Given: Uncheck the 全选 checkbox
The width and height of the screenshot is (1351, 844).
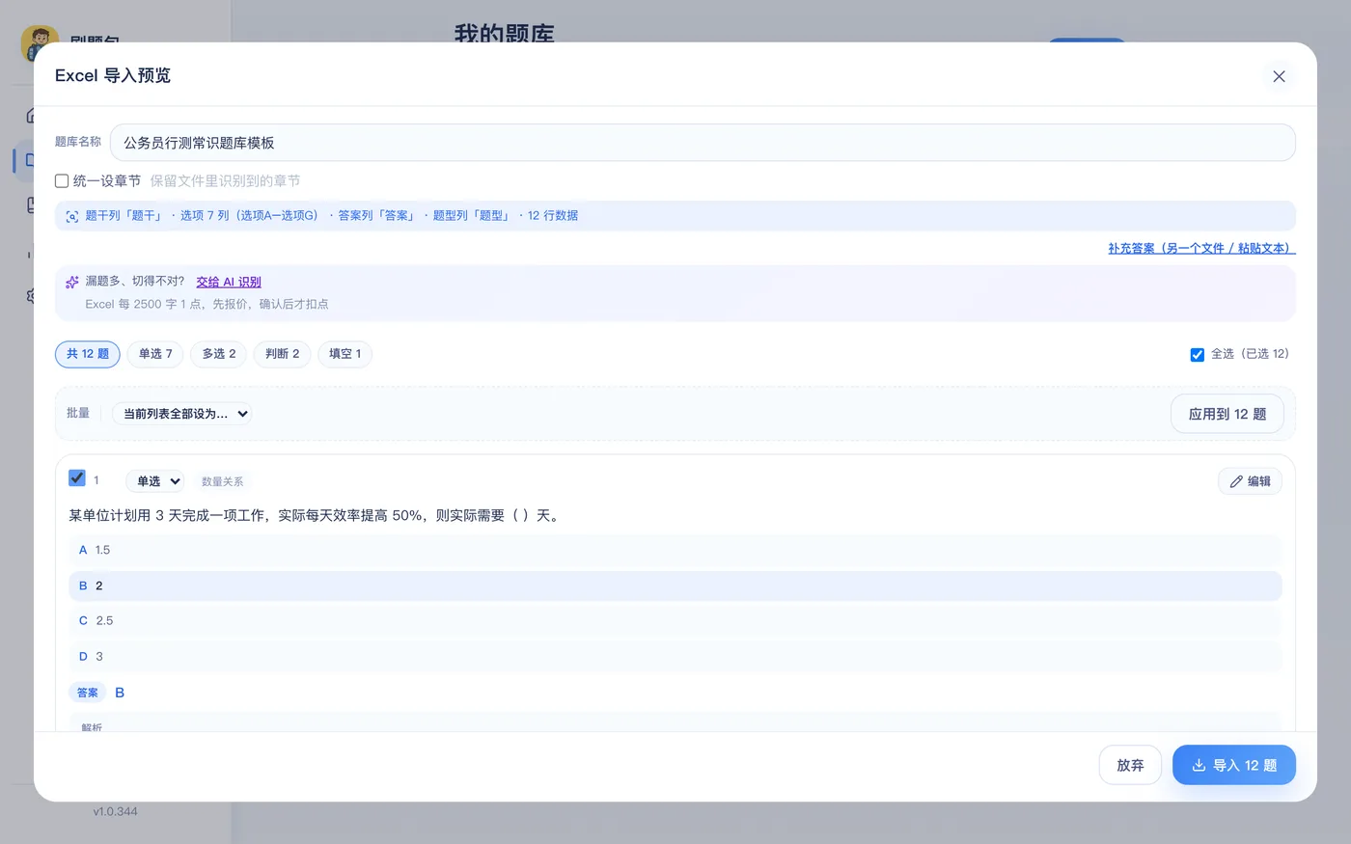Looking at the screenshot, I should click(x=1197, y=354).
